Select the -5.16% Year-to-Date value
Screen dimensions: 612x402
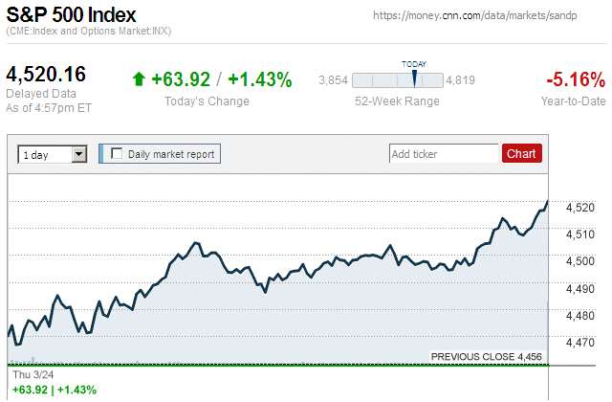[574, 79]
